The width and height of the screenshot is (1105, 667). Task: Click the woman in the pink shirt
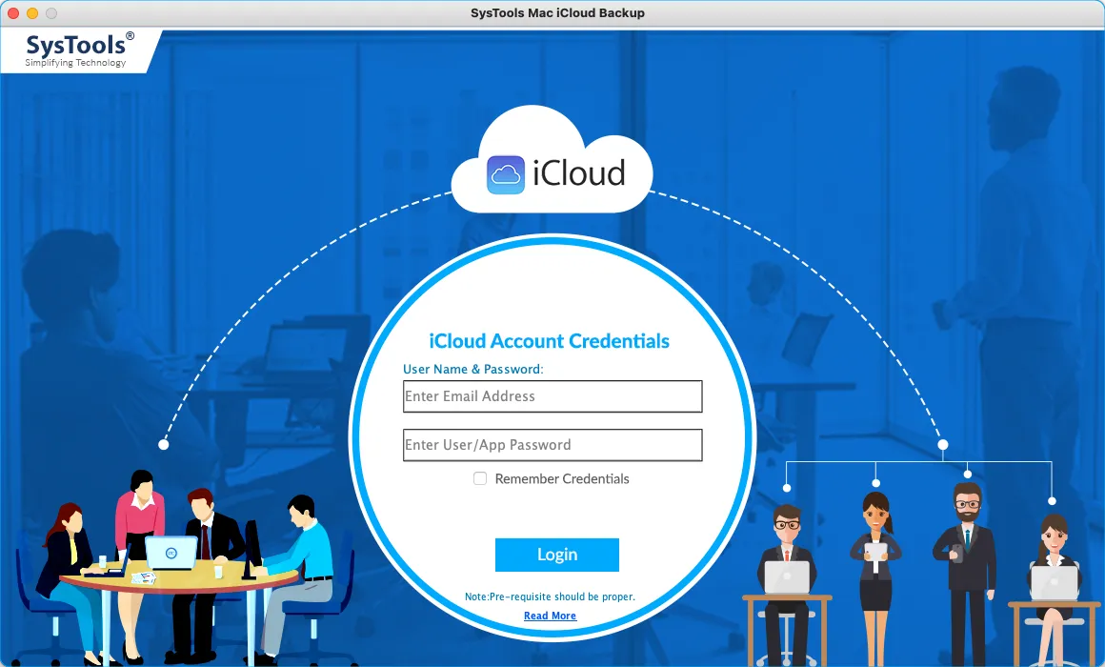(x=139, y=515)
